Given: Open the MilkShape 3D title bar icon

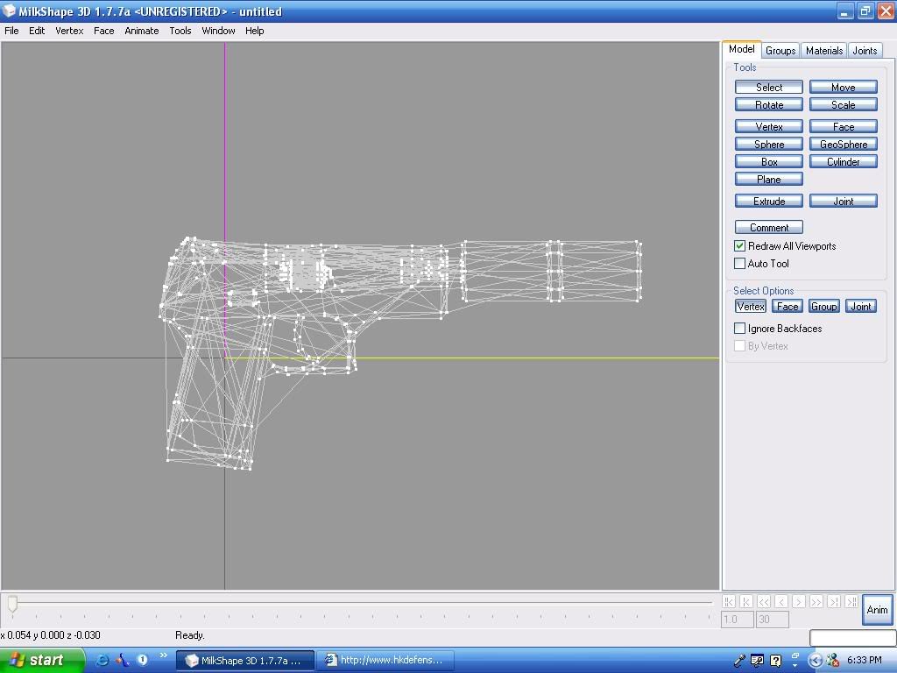Looking at the screenshot, I should pyautogui.click(x=9, y=11).
